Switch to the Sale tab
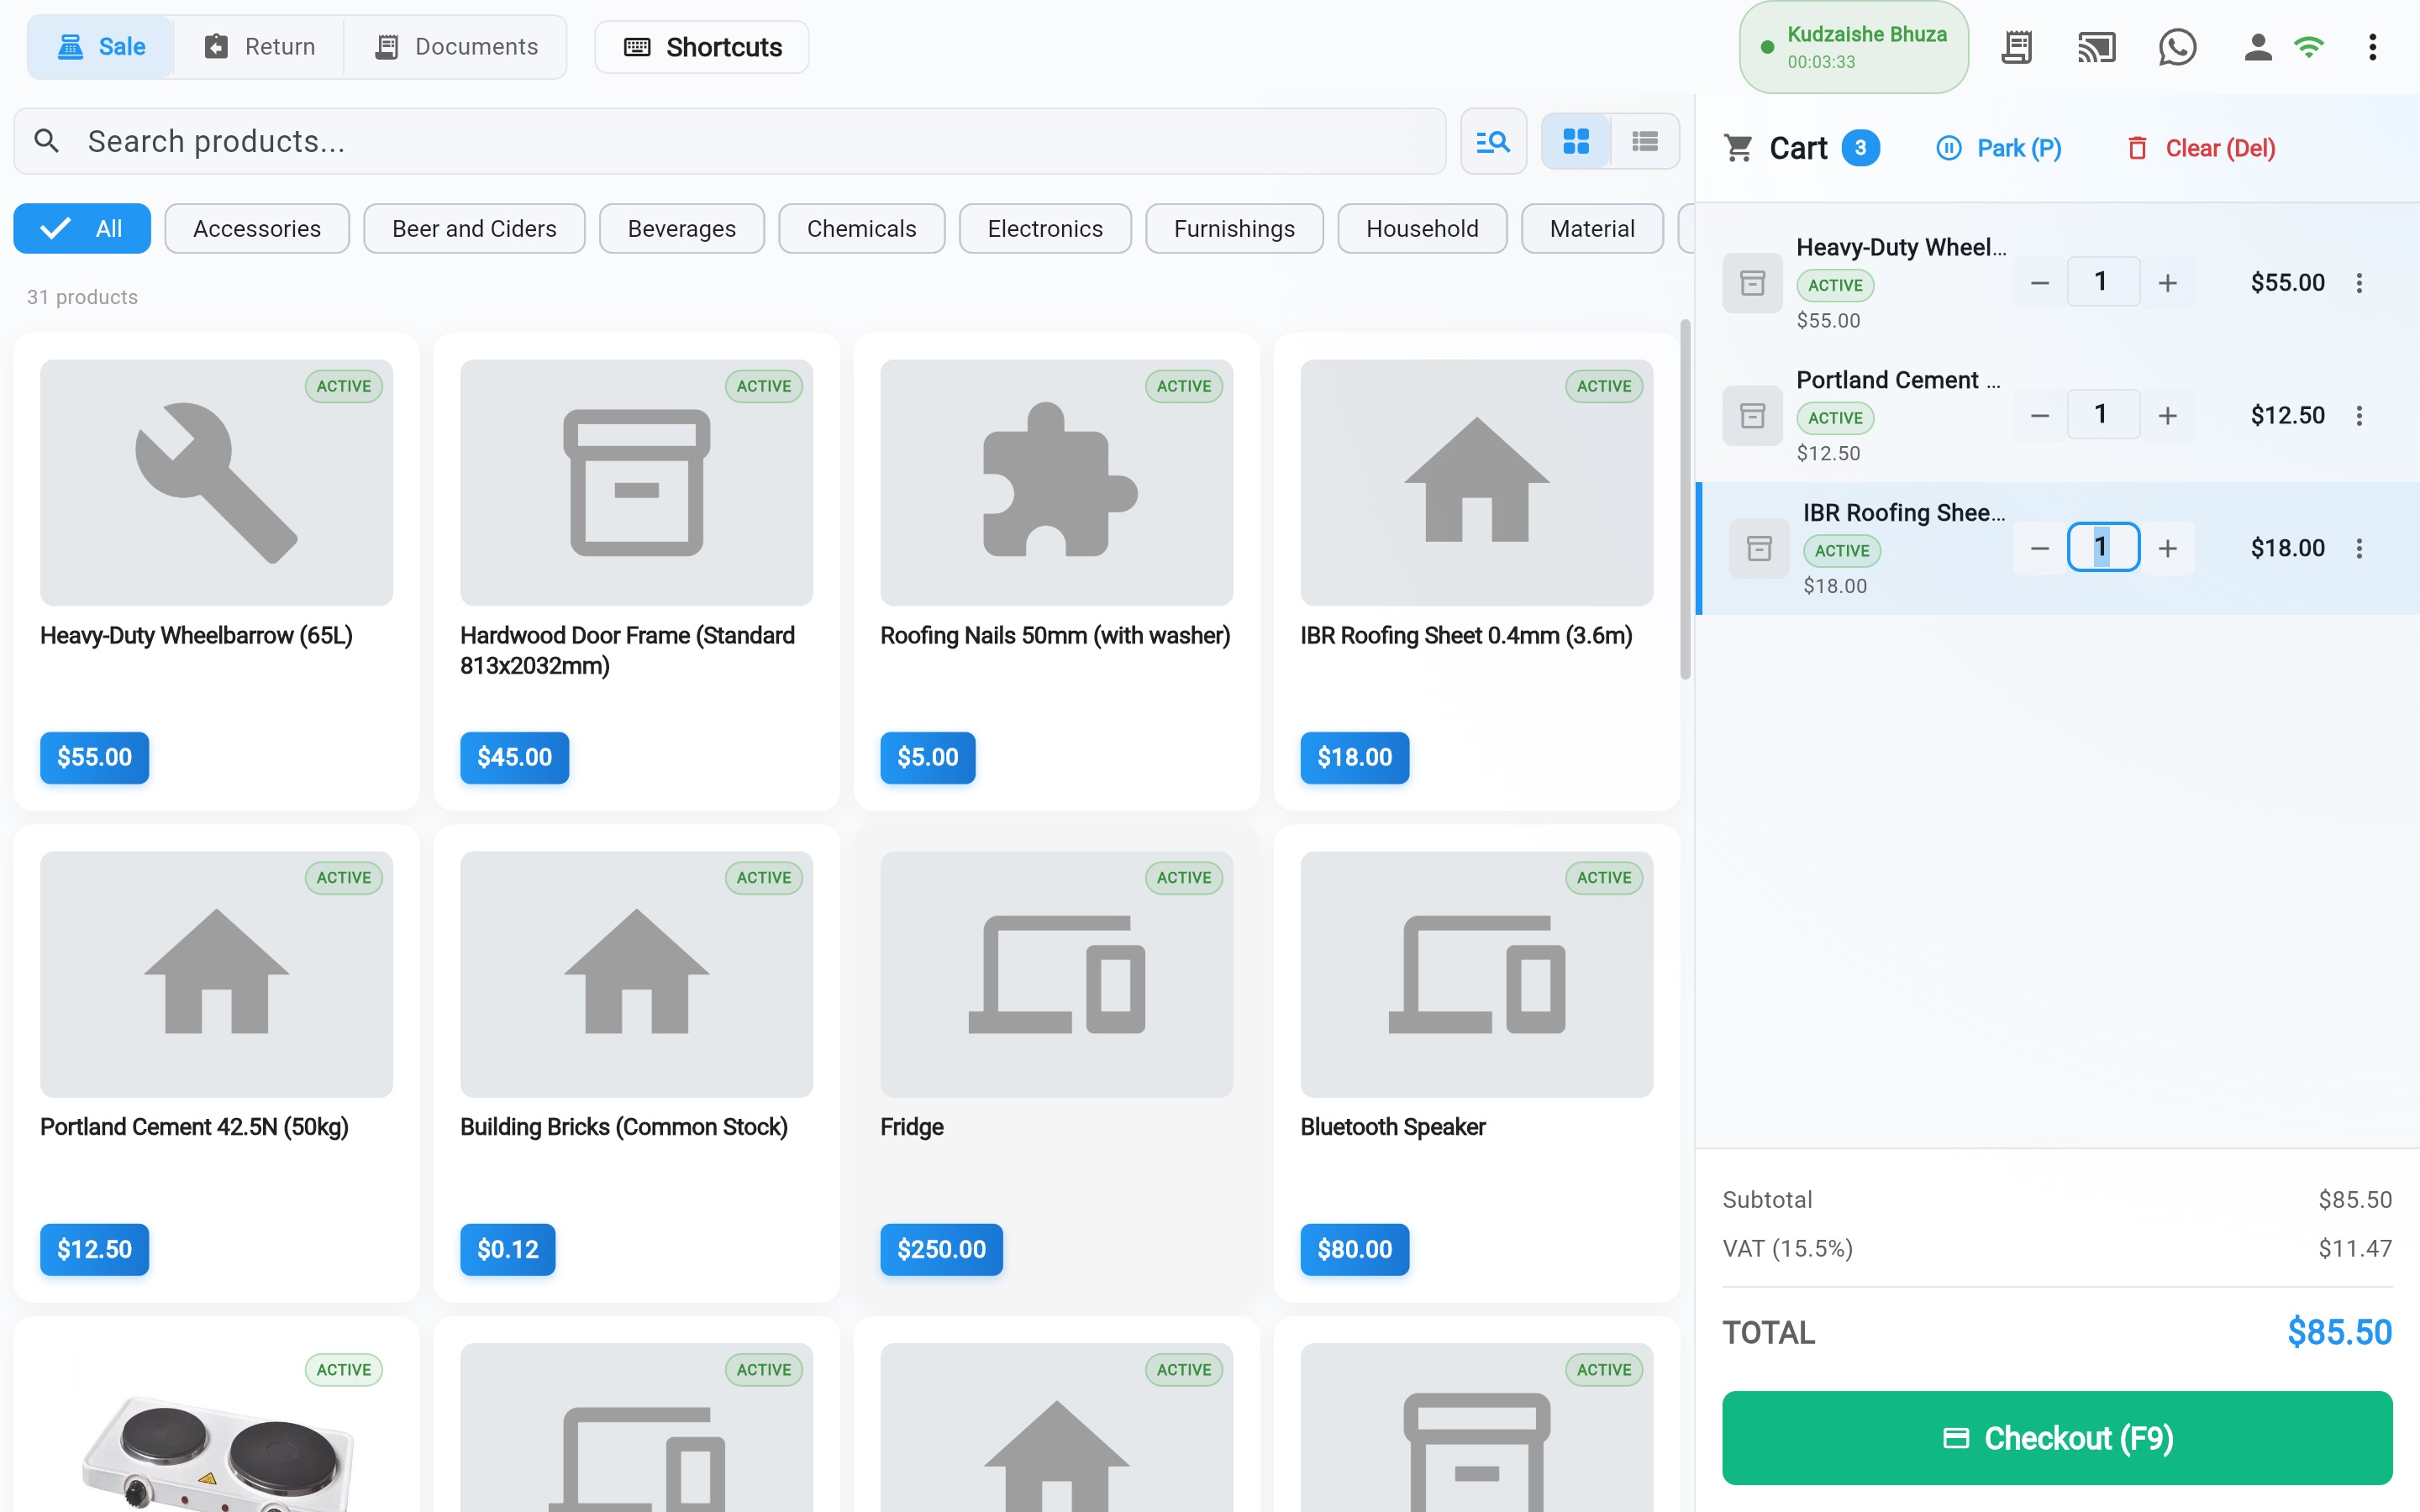 101,47
